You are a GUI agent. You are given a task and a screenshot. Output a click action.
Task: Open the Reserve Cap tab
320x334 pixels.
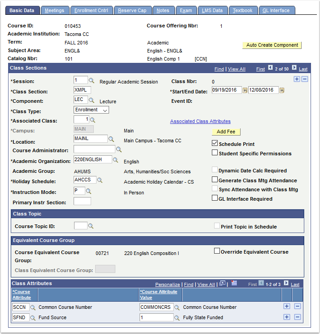pyautogui.click(x=132, y=10)
